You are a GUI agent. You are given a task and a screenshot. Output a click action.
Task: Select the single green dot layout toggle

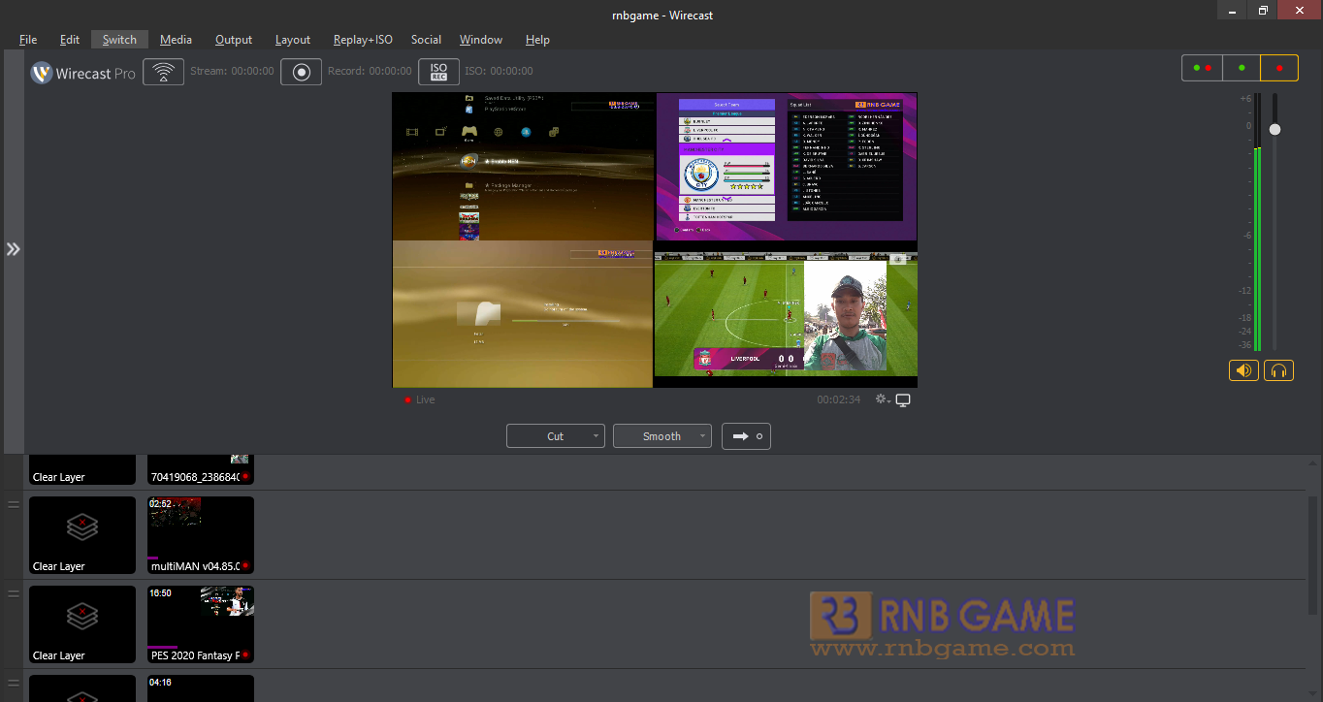[x=1242, y=68]
